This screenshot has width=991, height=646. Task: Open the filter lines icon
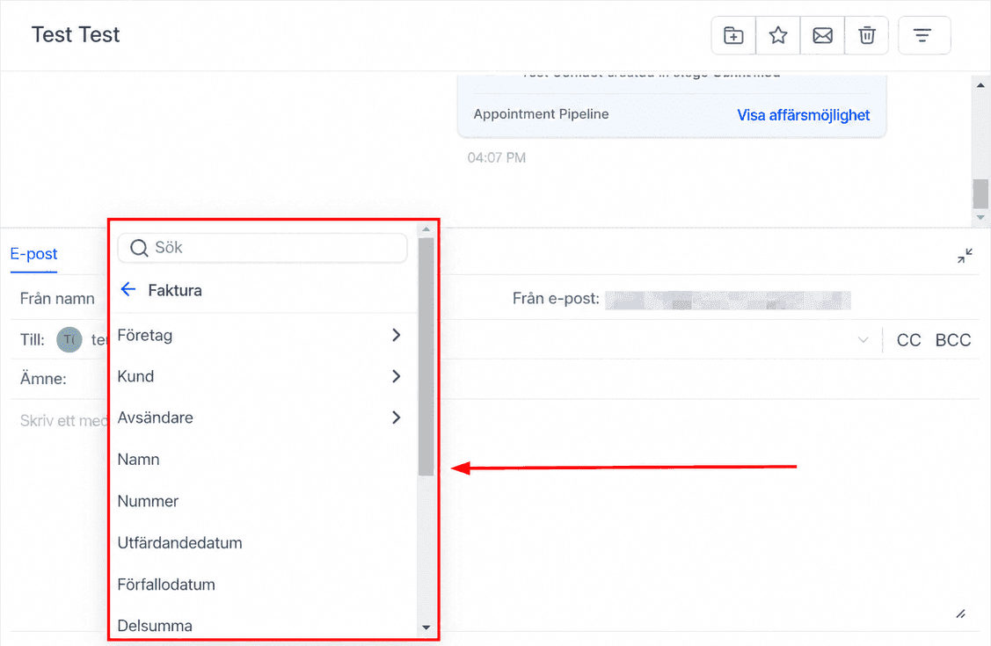923,35
